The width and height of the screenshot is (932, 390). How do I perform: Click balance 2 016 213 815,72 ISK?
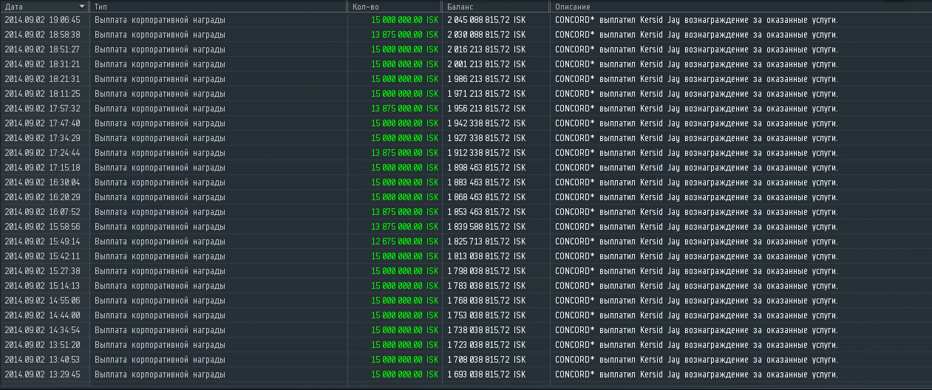tap(486, 49)
